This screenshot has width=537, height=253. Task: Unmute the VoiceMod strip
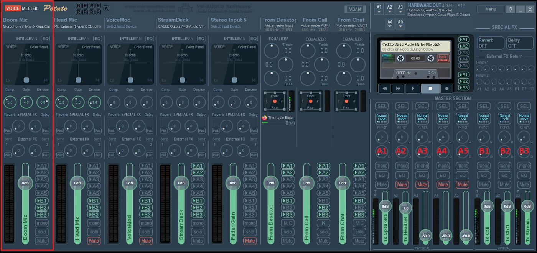pos(146,241)
